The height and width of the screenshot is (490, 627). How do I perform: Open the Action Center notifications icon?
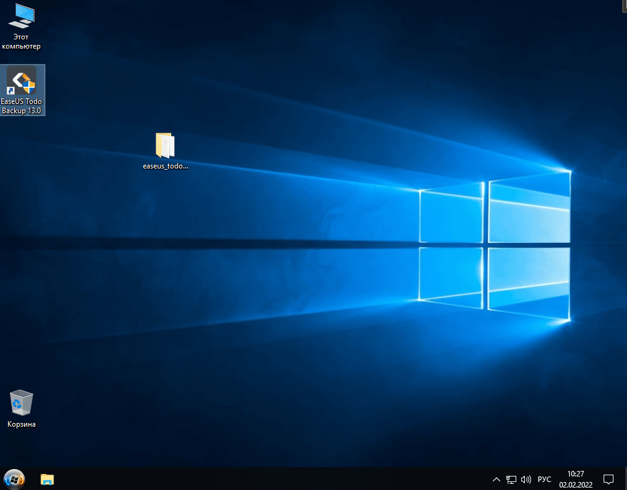608,479
